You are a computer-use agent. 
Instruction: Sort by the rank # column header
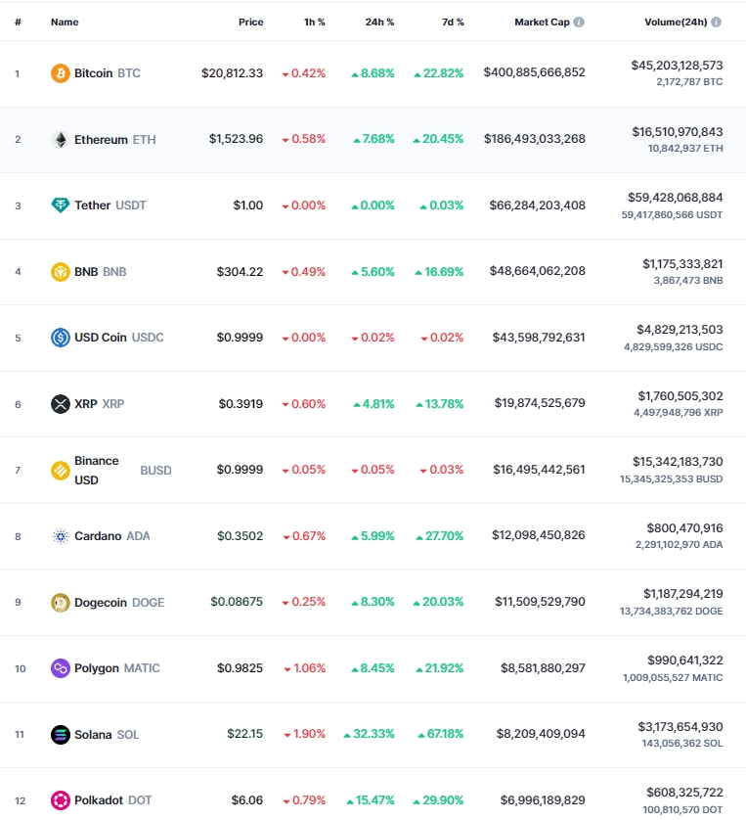click(18, 22)
